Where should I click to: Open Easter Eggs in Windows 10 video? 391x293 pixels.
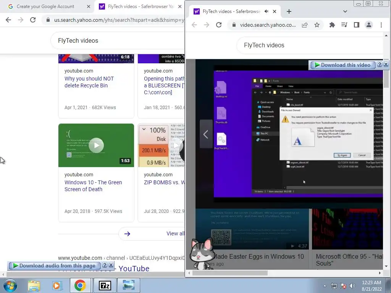259,256
